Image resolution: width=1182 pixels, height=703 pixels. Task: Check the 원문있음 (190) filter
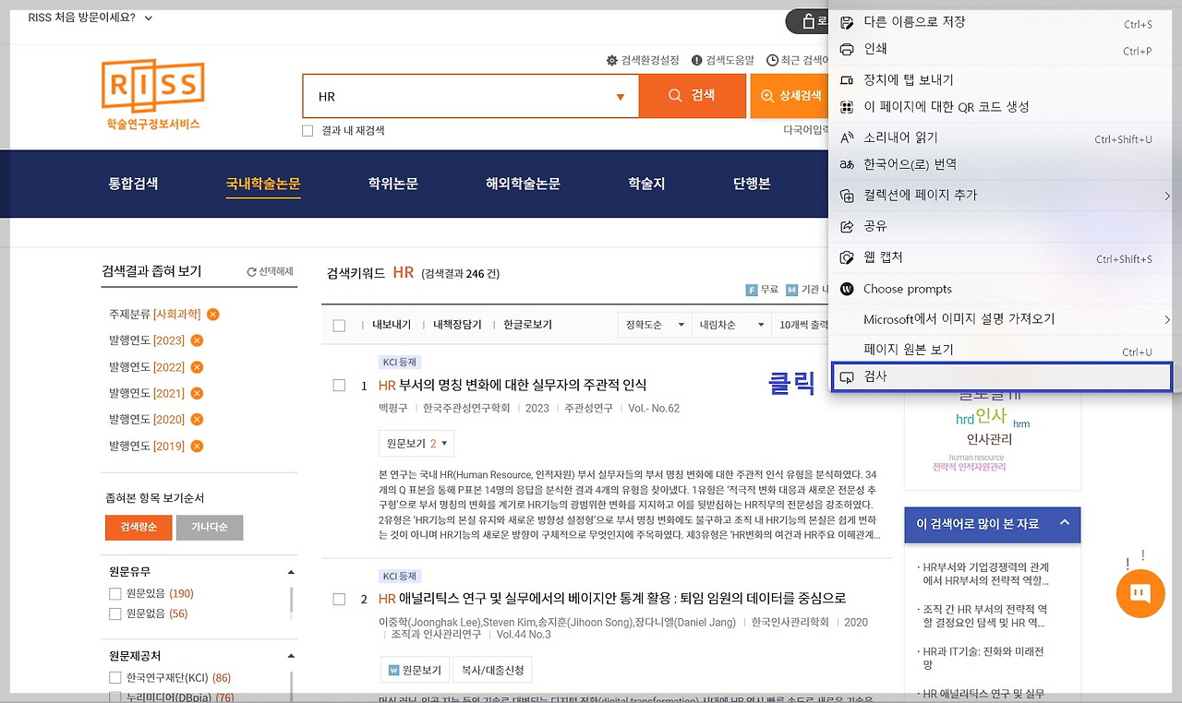(x=115, y=593)
